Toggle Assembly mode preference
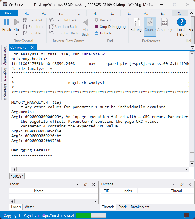Screen dimensions: 195x219 [x=165, y=25]
